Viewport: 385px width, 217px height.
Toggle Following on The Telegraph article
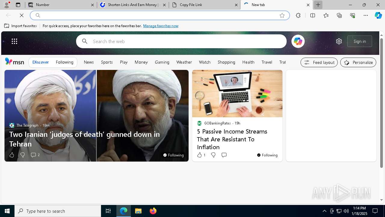[174, 155]
